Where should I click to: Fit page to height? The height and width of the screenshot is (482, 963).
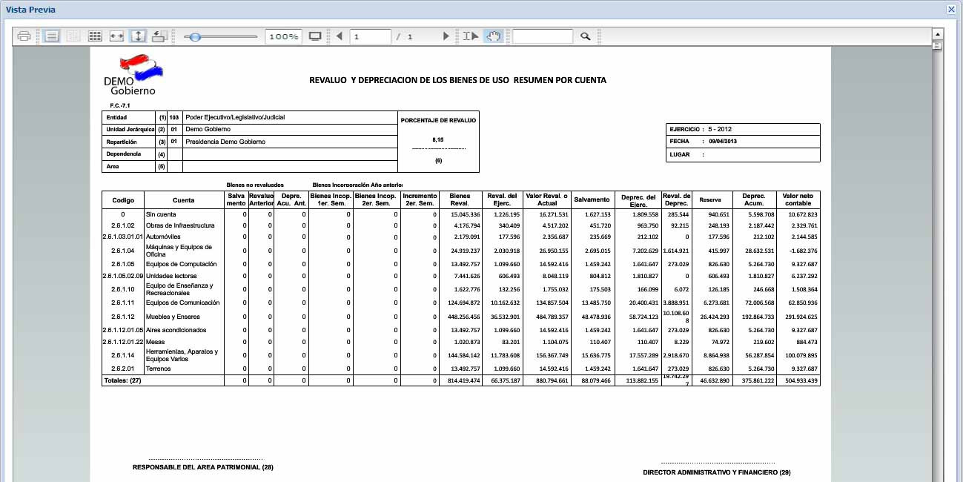tap(138, 36)
